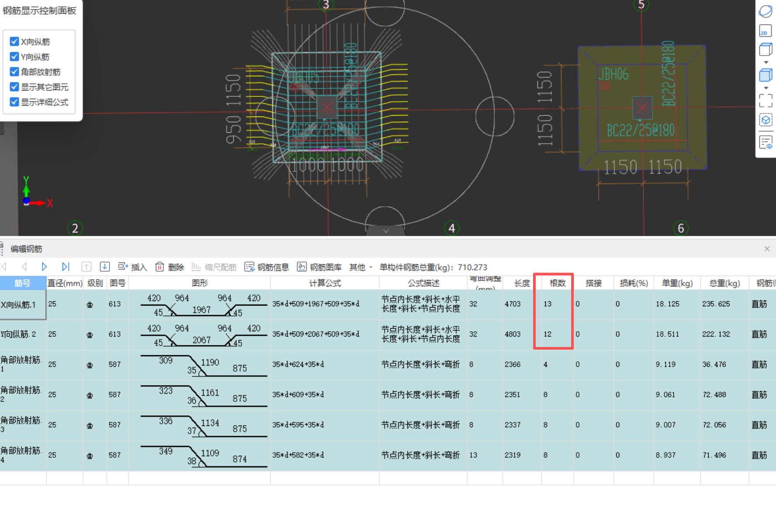
Task: Click axis bubble number 2
Action: (x=75, y=228)
